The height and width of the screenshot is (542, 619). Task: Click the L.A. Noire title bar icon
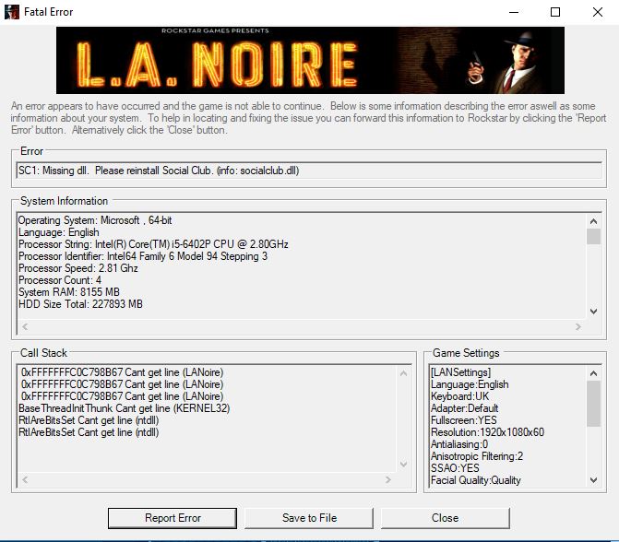pyautogui.click(x=12, y=12)
